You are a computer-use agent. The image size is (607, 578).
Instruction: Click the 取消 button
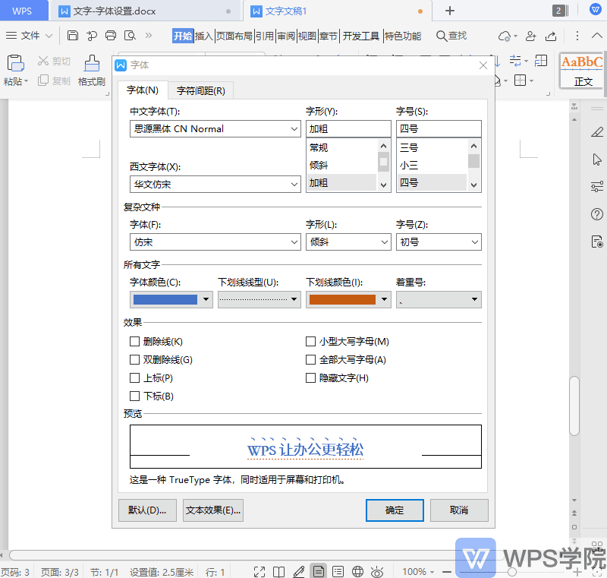pyautogui.click(x=459, y=510)
